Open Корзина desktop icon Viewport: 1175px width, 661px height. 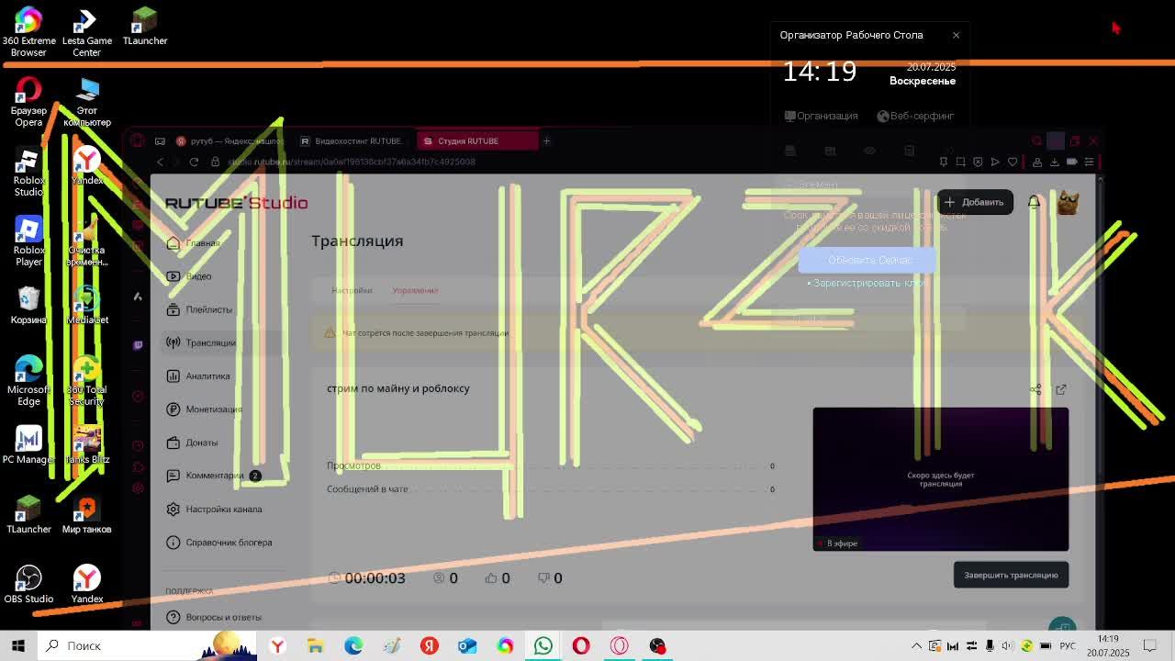(28, 306)
